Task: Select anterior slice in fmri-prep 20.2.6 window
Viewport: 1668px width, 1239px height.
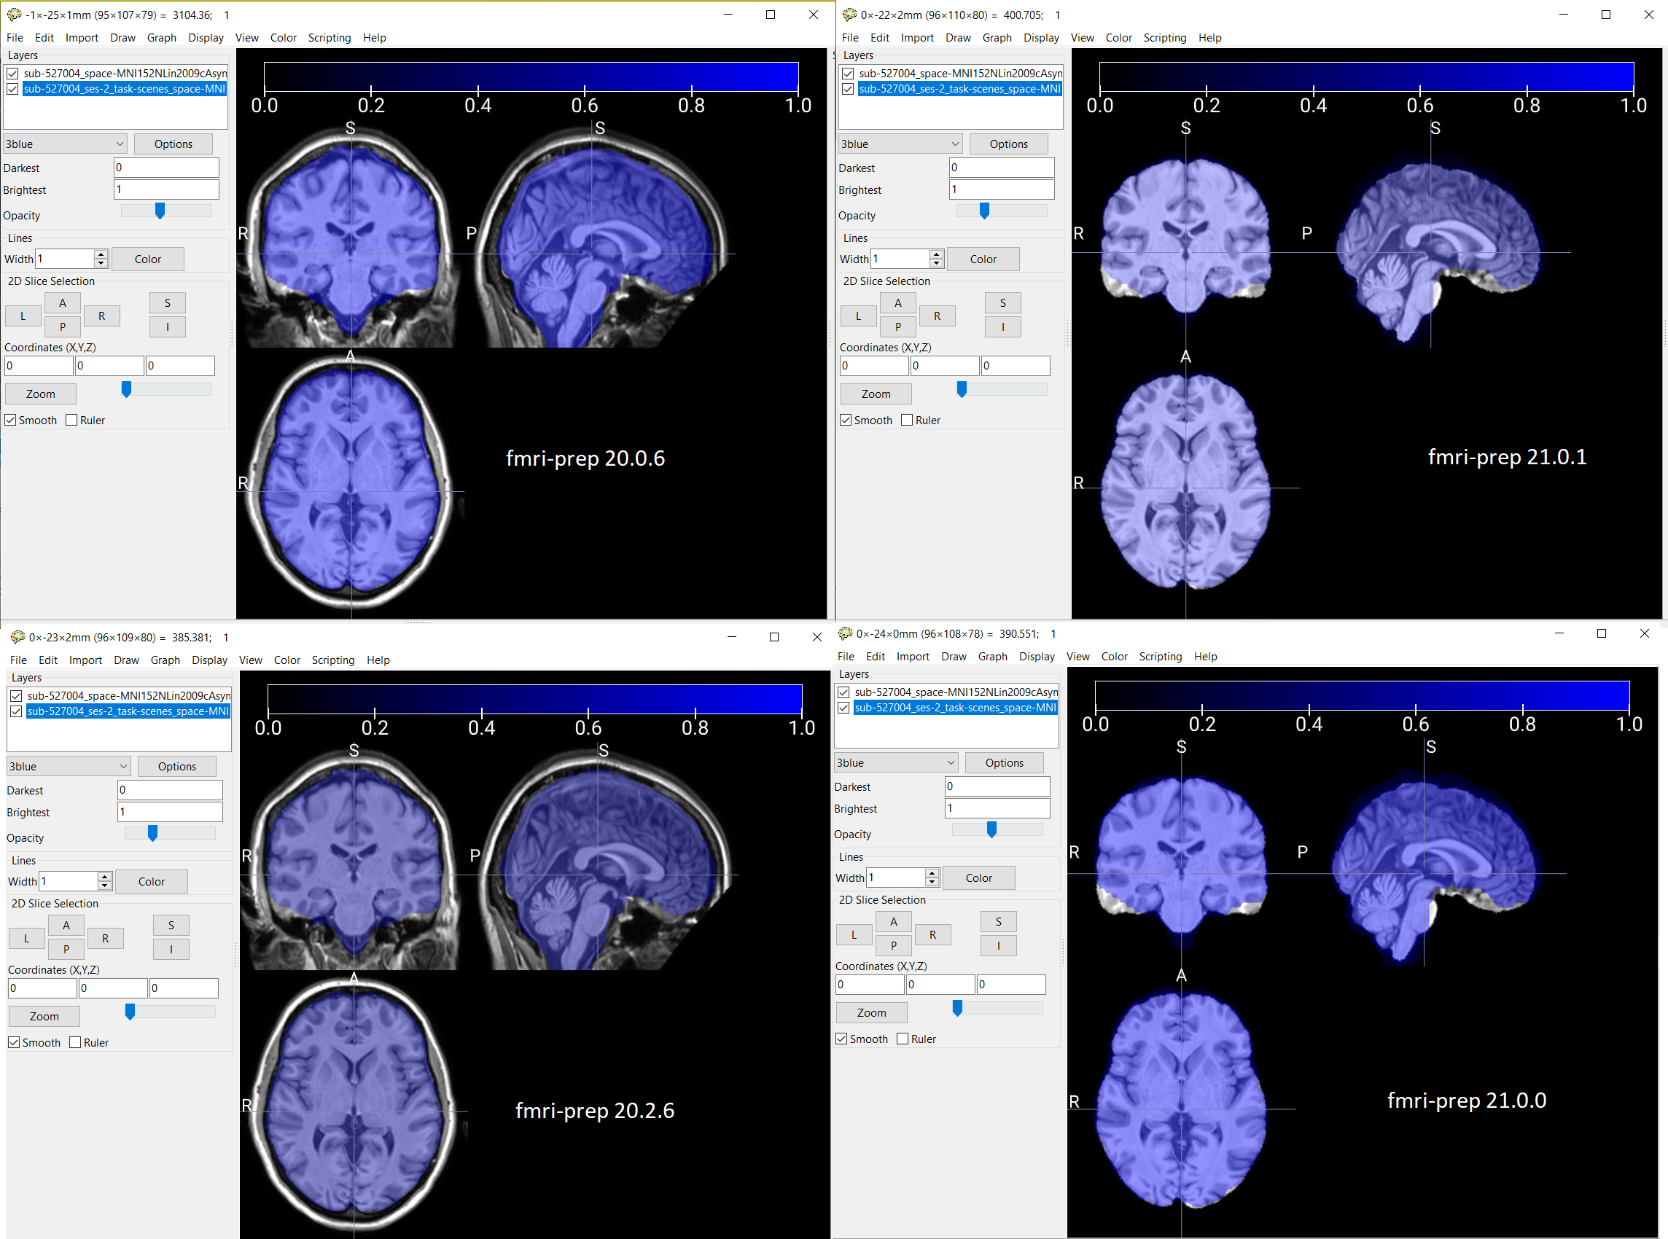Action: pos(66,925)
